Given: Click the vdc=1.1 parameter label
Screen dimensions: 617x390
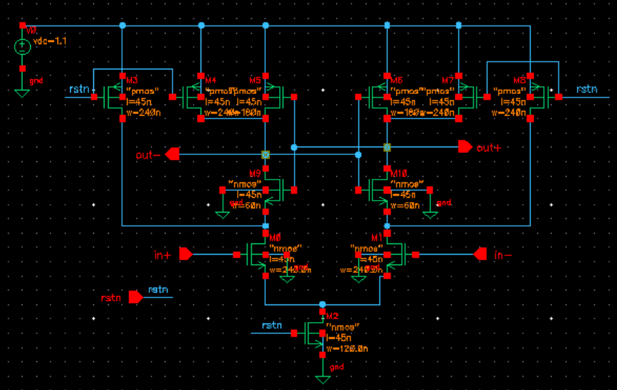Looking at the screenshot, I should pos(50,41).
